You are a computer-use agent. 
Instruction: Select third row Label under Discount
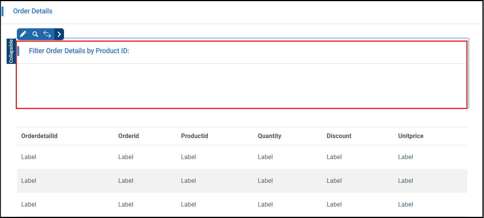click(x=334, y=204)
